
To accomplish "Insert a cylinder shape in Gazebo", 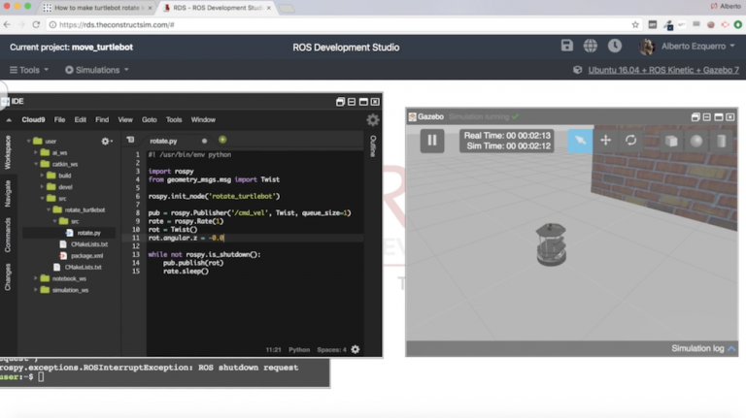I will pos(722,141).
